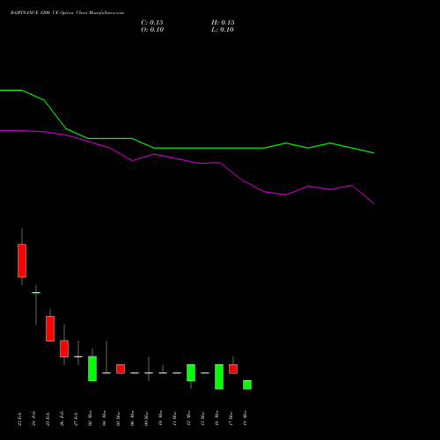This screenshot has width=440, height=440.
Task: Click the high value H: 0.15
Action: [223, 23]
